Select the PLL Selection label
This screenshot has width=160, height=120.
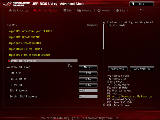pos(18,79)
